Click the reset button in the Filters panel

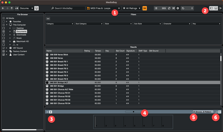48,19
